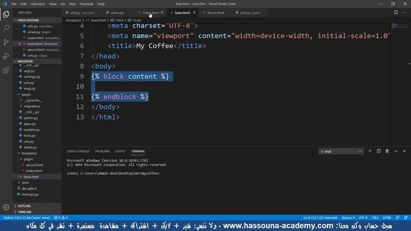Open the Run menu

pyautogui.click(x=73, y=4)
